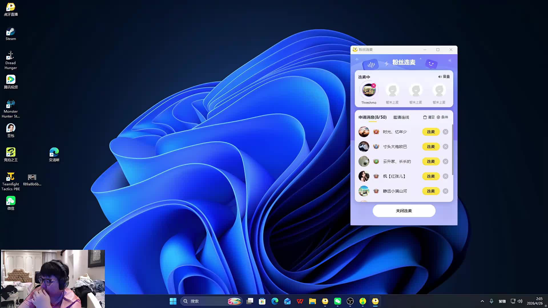Clear all requests with 清空
Image resolution: width=548 pixels, height=308 pixels.
click(x=429, y=117)
